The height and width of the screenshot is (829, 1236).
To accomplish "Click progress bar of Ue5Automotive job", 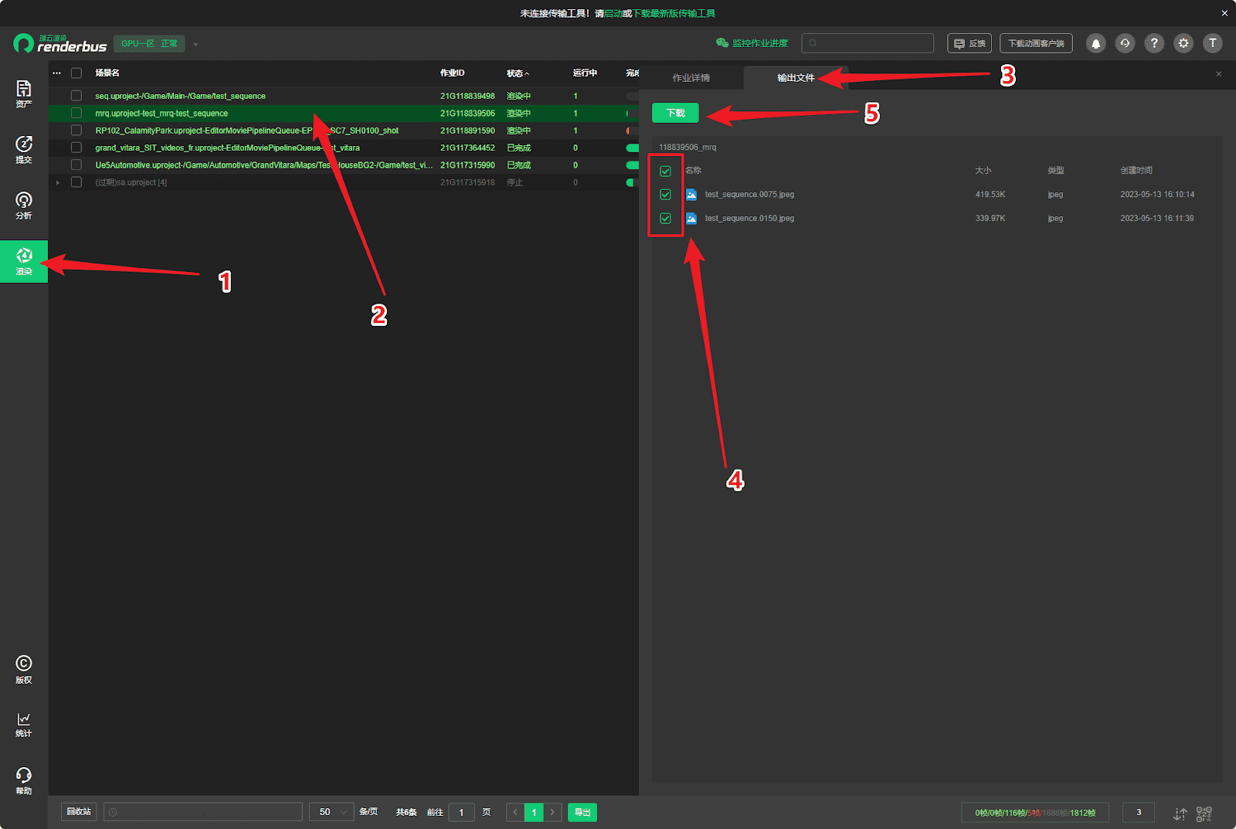I will 633,165.
